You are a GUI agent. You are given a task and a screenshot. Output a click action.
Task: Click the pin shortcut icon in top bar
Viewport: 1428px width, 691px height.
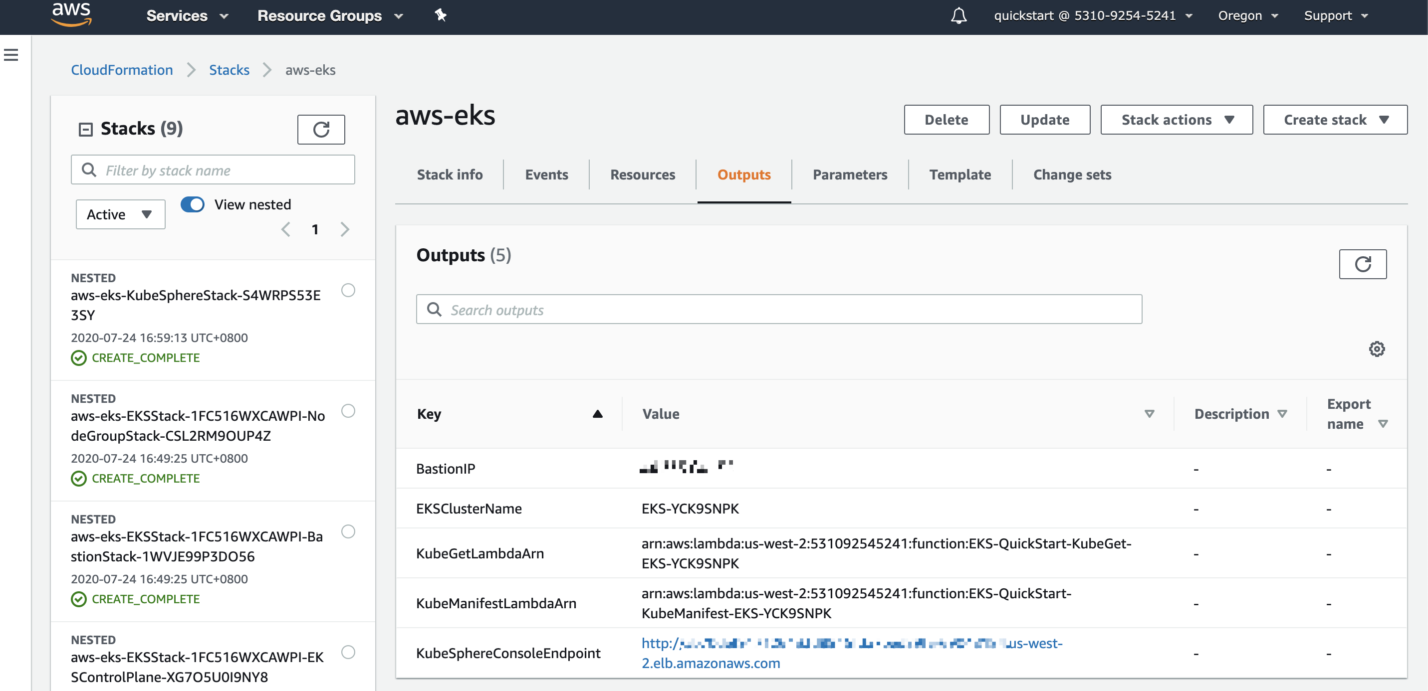click(440, 15)
